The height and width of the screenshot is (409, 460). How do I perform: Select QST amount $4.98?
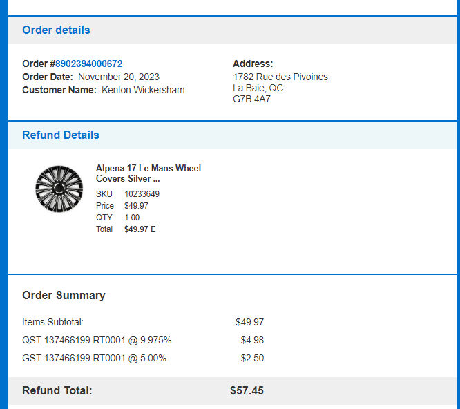click(x=252, y=341)
